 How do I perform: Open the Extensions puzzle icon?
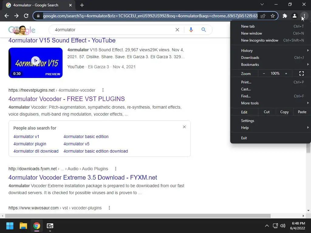coord(285,16)
